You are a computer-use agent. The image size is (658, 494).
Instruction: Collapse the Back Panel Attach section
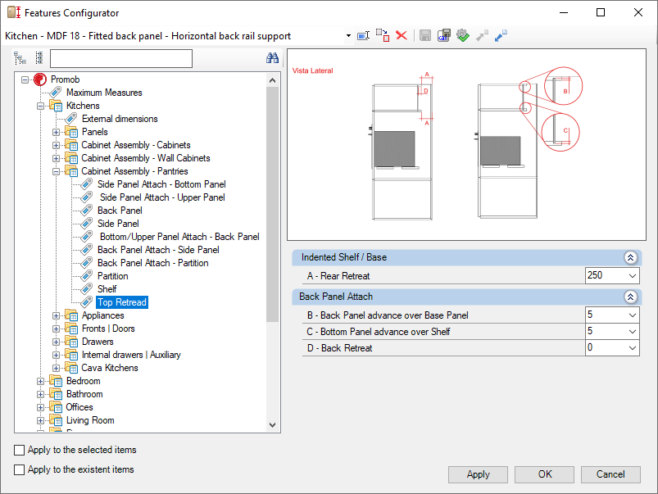click(630, 297)
